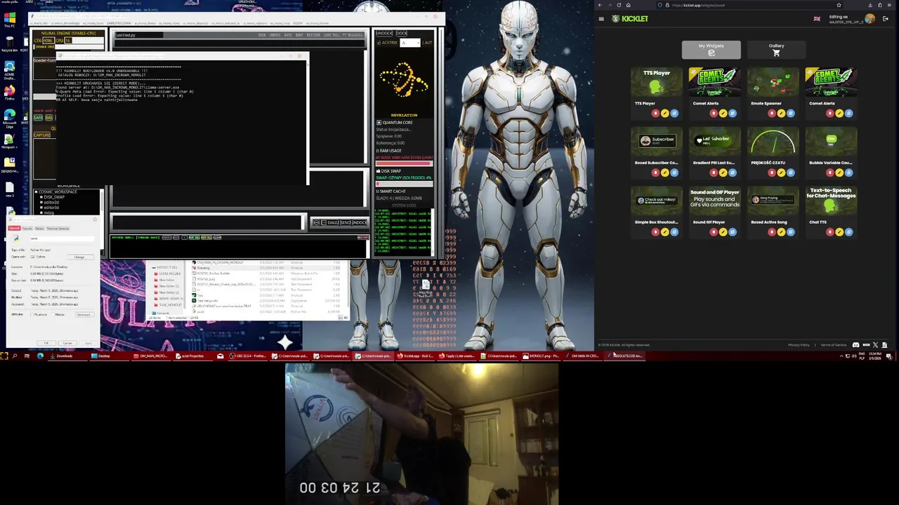The height and width of the screenshot is (505, 899).
Task: Edit the PRĘDKOŚĆ CZATU widget
Action: tap(781, 173)
